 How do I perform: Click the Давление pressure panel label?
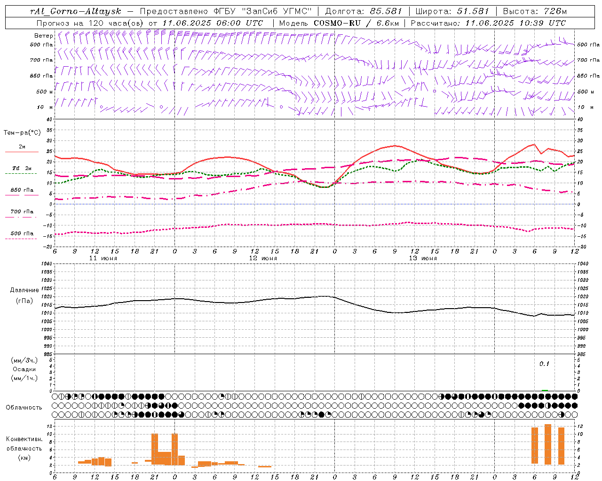point(24,290)
